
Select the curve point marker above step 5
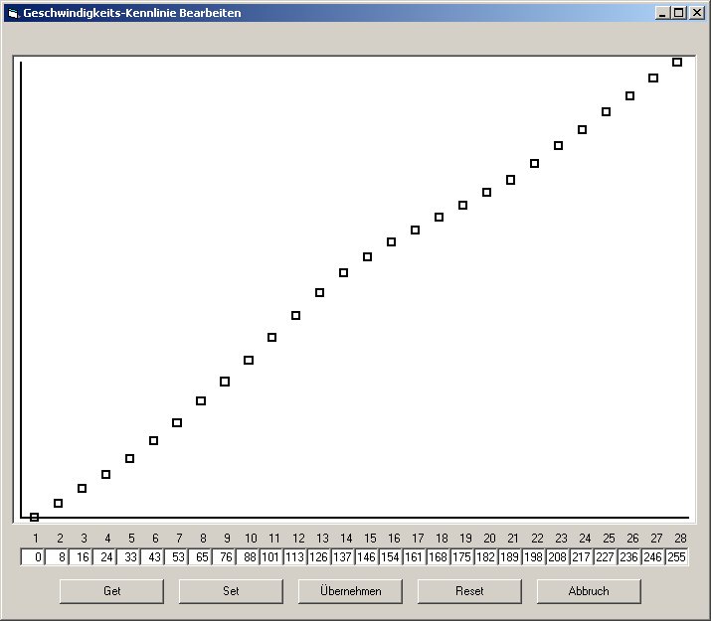tap(129, 458)
